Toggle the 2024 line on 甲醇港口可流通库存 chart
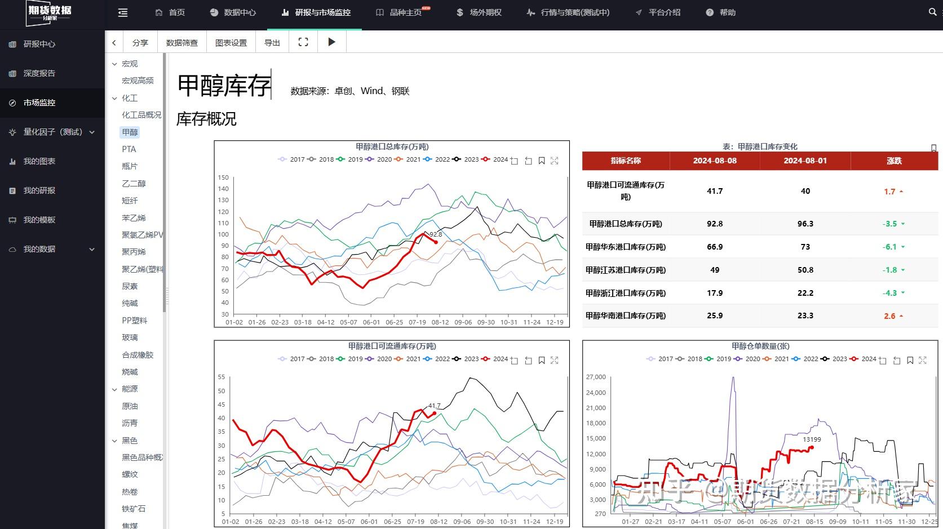The image size is (943, 529). pyautogui.click(x=499, y=359)
